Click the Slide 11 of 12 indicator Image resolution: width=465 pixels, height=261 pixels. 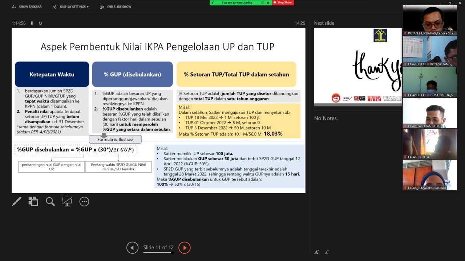coord(158,248)
